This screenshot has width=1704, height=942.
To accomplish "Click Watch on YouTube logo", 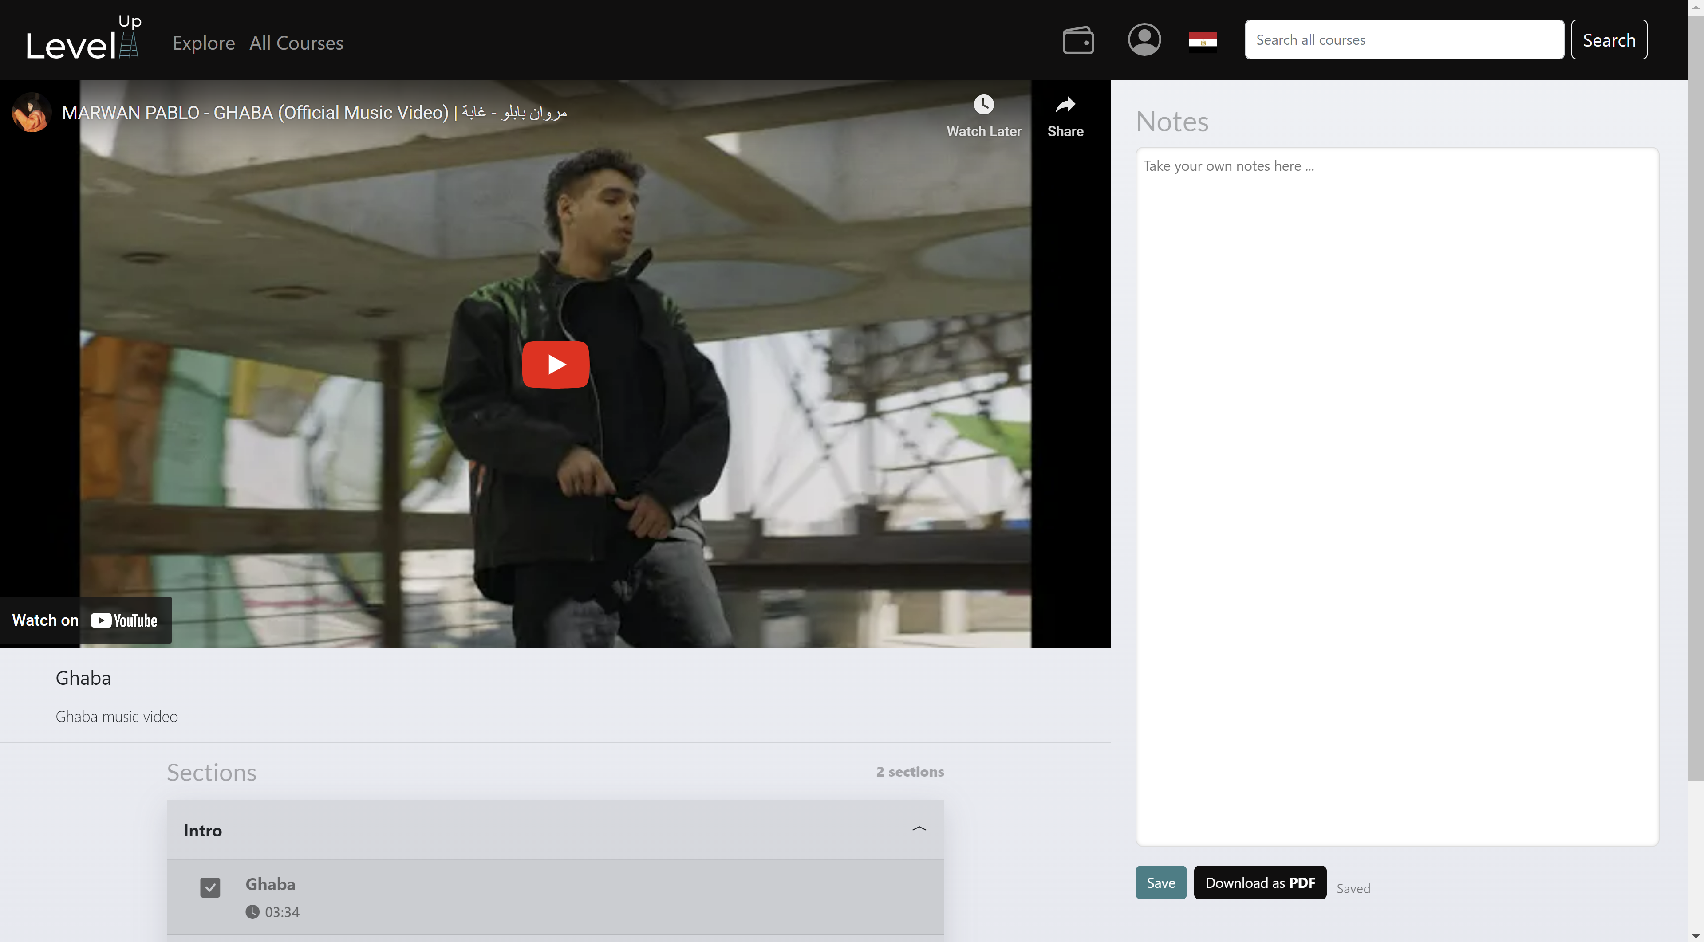I will [x=124, y=620].
